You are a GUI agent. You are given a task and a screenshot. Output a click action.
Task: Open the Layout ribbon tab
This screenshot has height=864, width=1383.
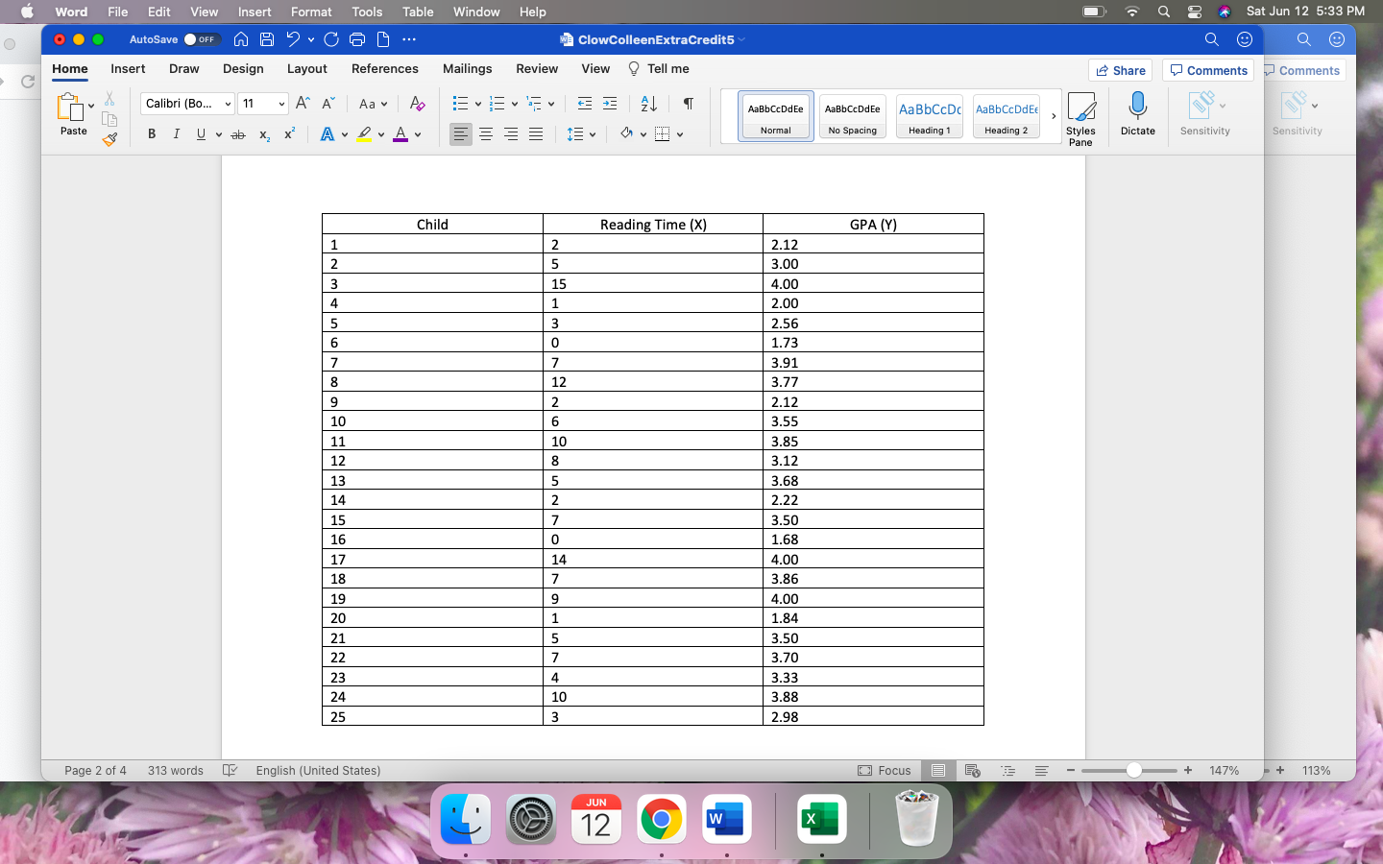click(307, 69)
